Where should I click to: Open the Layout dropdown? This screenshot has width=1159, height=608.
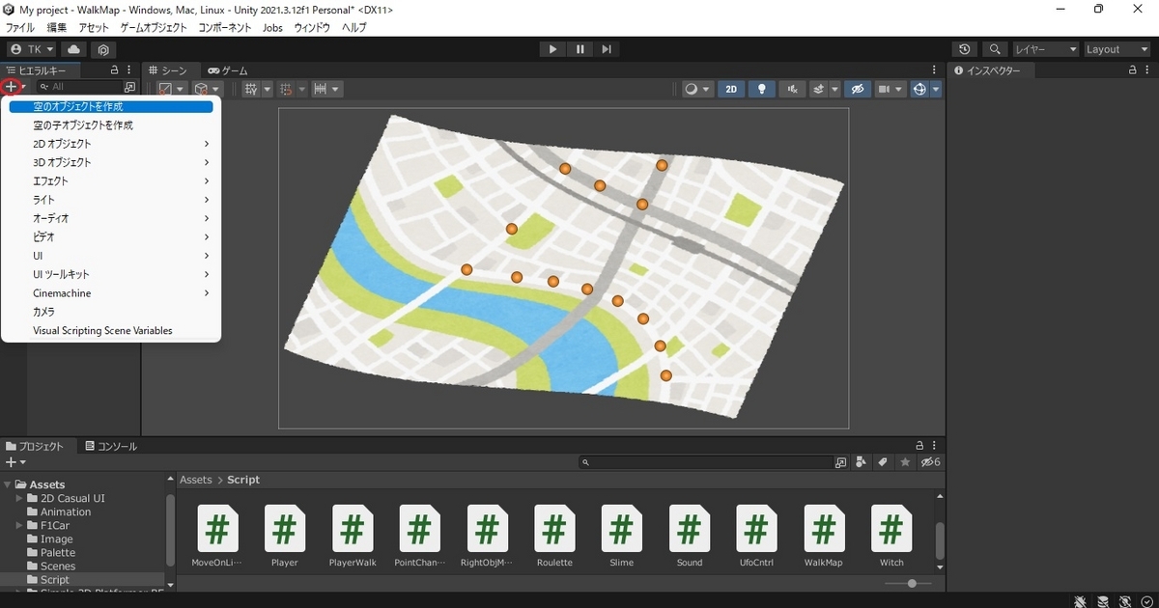pos(1117,49)
